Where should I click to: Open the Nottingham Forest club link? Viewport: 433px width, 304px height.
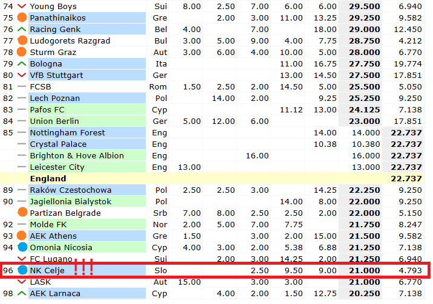tap(67, 133)
